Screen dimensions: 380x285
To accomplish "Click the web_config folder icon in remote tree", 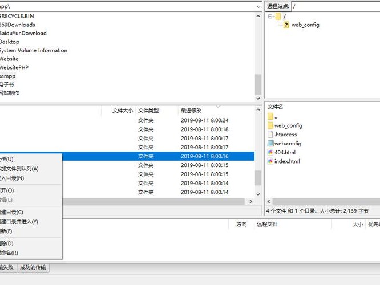I will pyautogui.click(x=286, y=25).
